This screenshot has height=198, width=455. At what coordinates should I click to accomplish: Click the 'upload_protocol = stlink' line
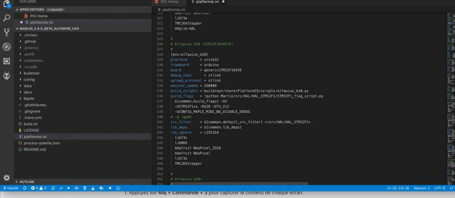(196, 80)
